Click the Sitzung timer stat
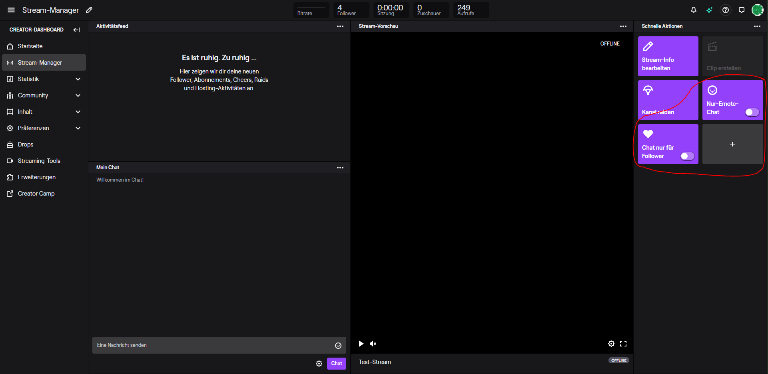This screenshot has height=374, width=768. click(x=391, y=10)
